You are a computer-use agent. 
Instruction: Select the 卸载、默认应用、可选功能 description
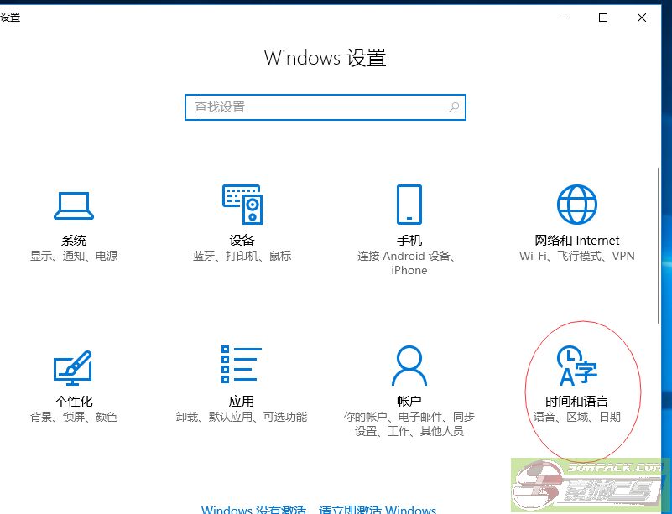point(242,417)
